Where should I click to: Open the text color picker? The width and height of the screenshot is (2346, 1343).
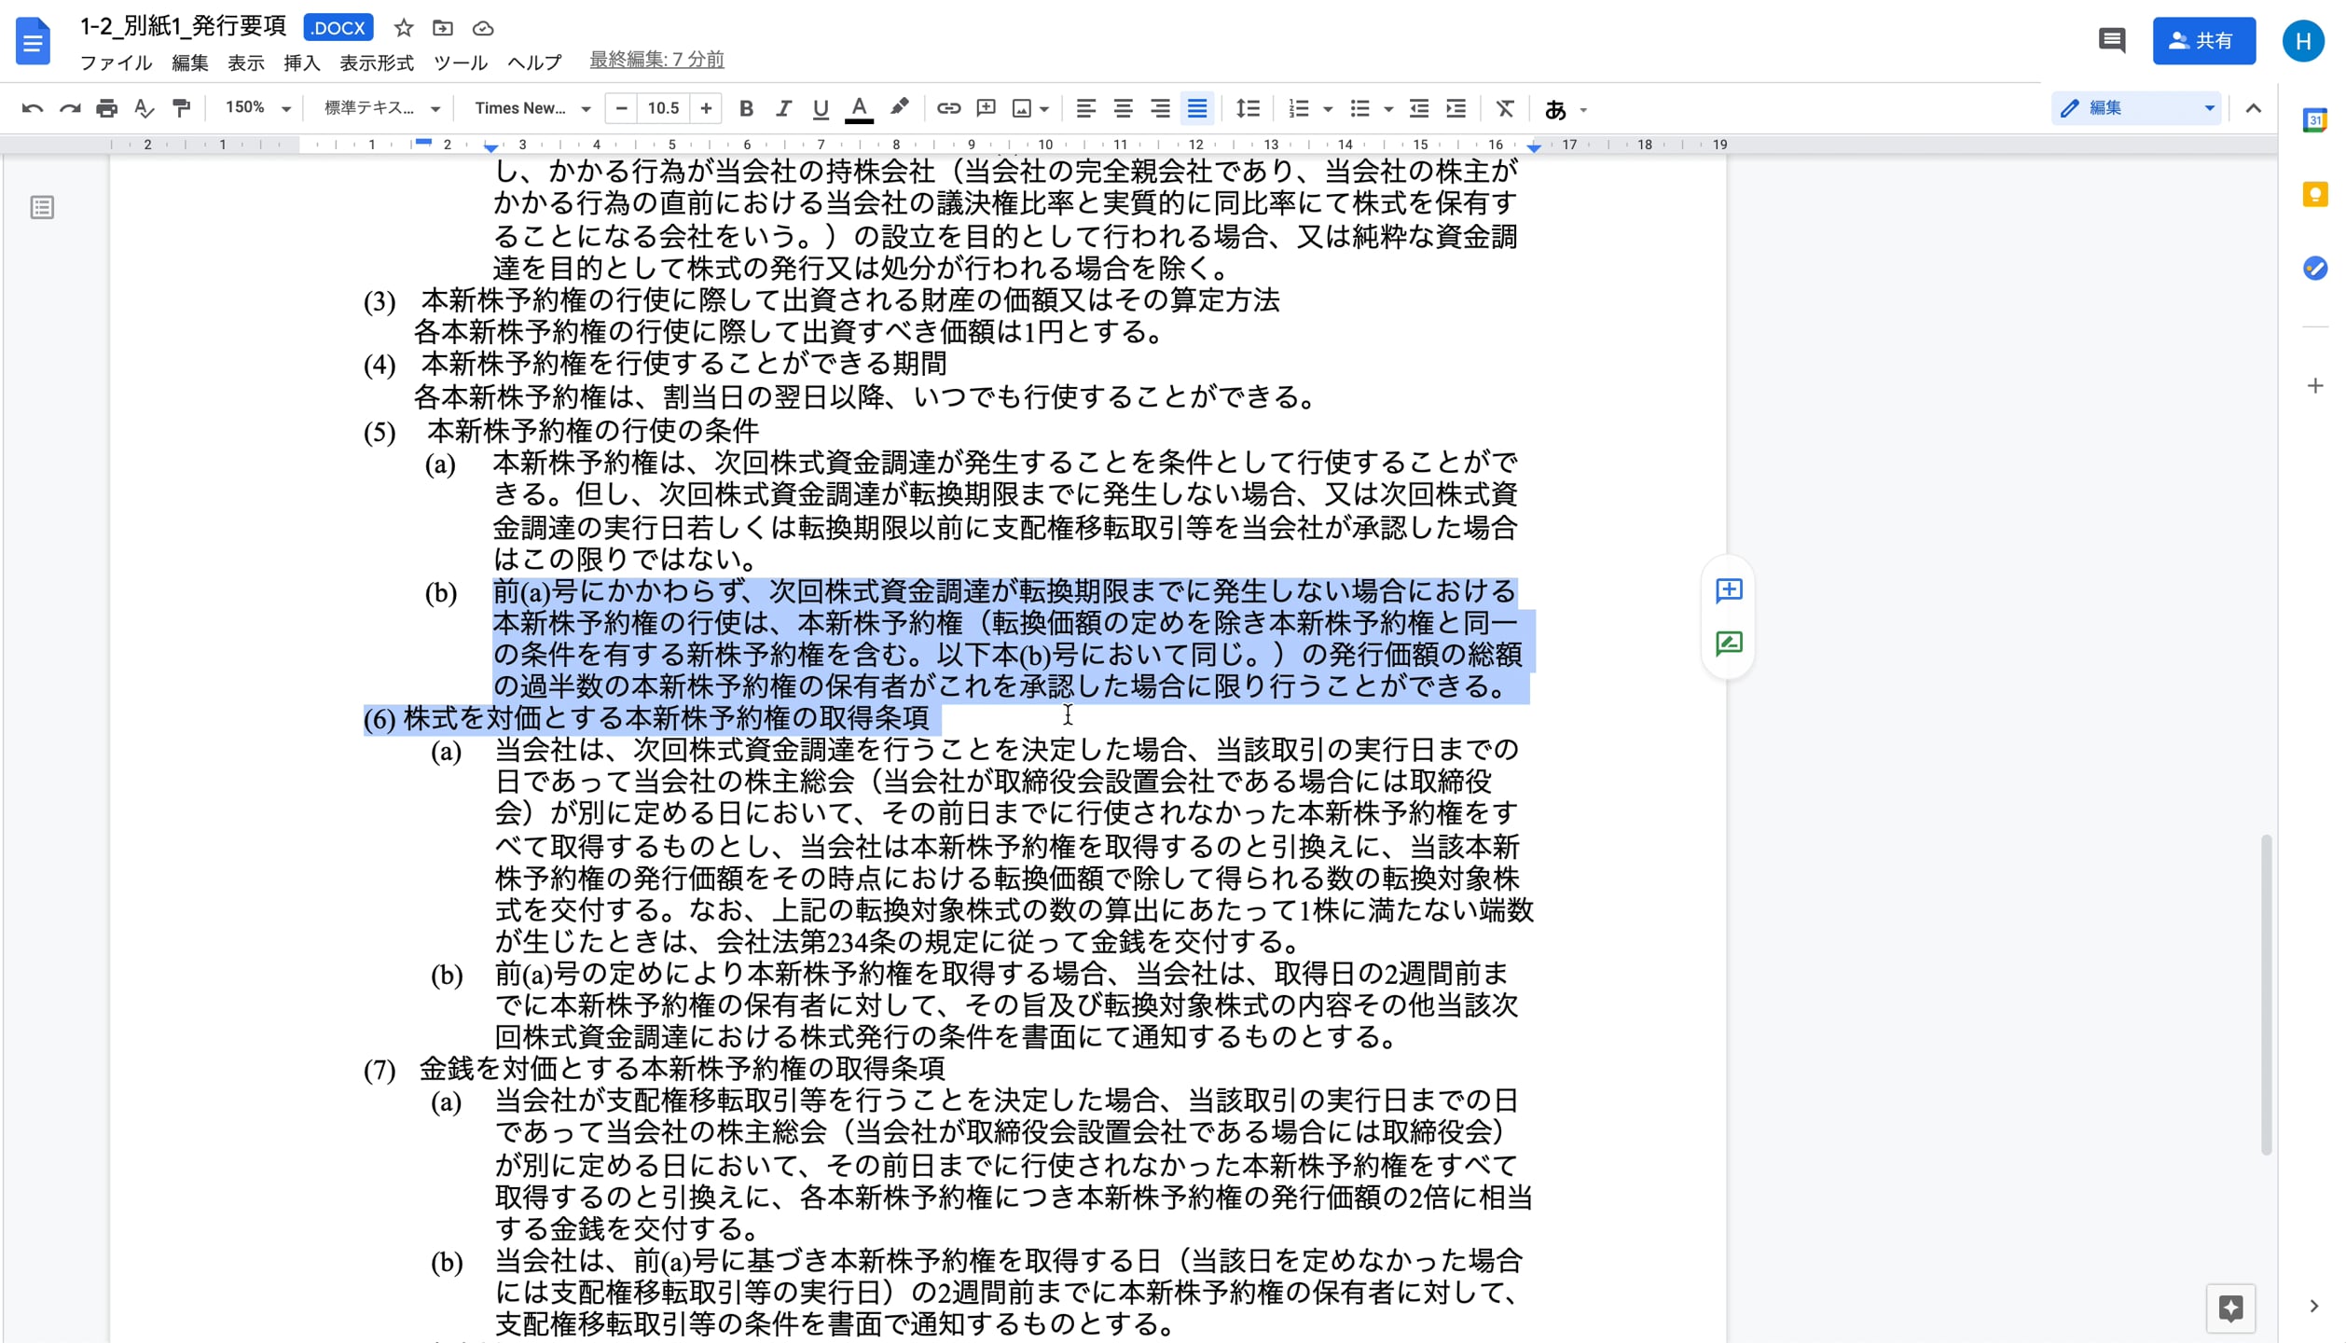click(x=859, y=109)
